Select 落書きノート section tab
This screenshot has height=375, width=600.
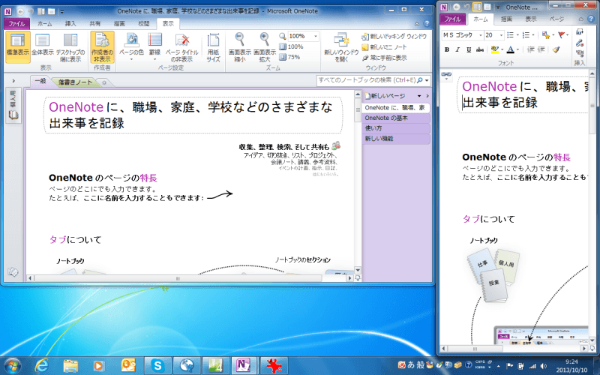click(x=75, y=82)
